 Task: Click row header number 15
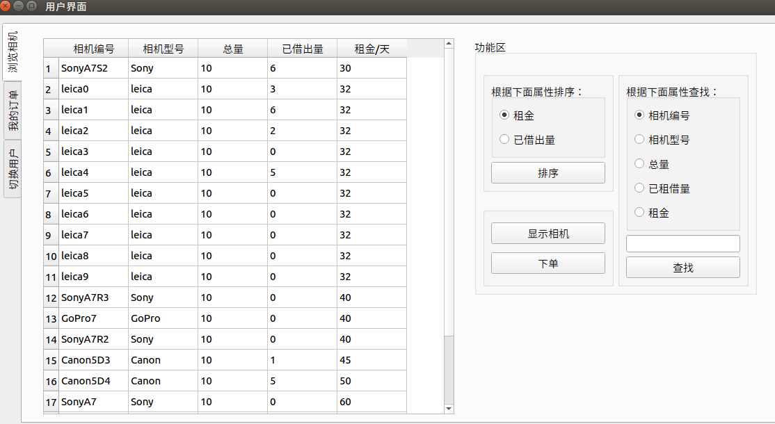click(x=51, y=360)
